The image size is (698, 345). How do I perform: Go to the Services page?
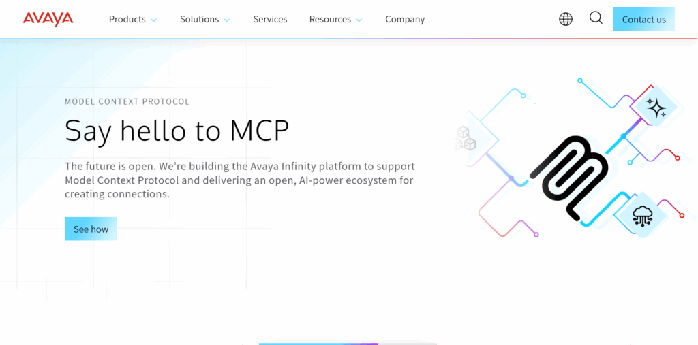pyautogui.click(x=270, y=20)
